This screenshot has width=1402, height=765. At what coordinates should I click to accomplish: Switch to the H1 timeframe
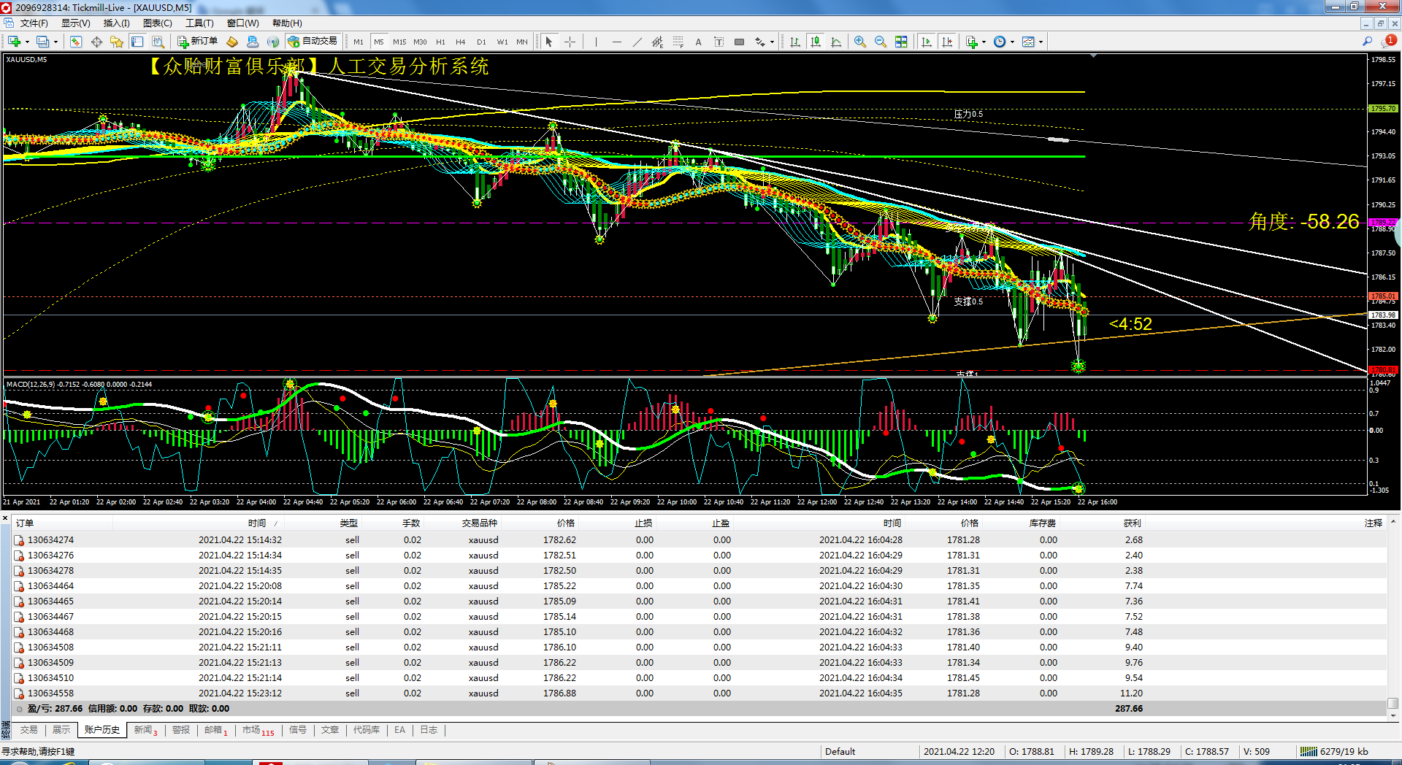pyautogui.click(x=440, y=42)
